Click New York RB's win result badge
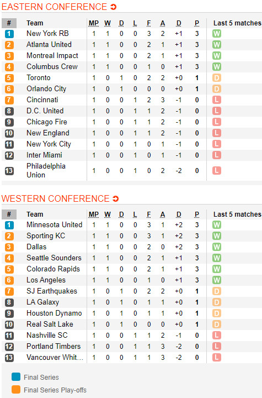This screenshot has height=398, width=262. click(x=217, y=34)
